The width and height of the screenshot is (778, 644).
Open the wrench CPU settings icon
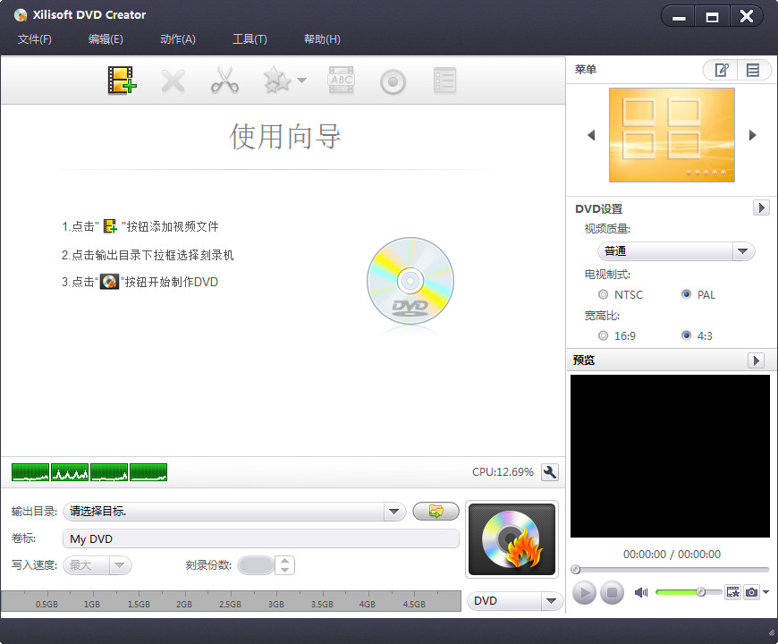tap(550, 472)
